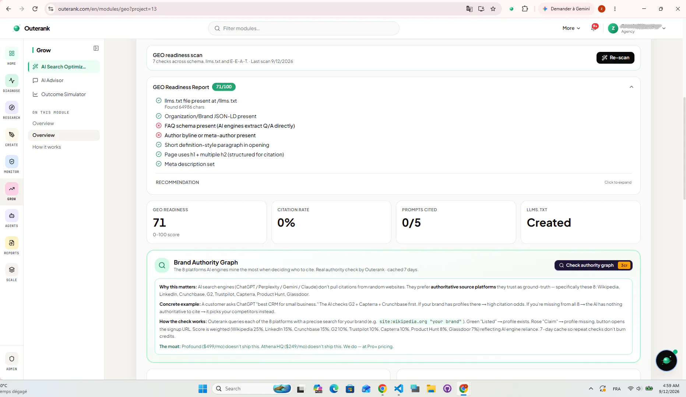Viewport: 686px width, 397px height.
Task: Open Microsoft Edge from taskbar
Action: point(334,389)
